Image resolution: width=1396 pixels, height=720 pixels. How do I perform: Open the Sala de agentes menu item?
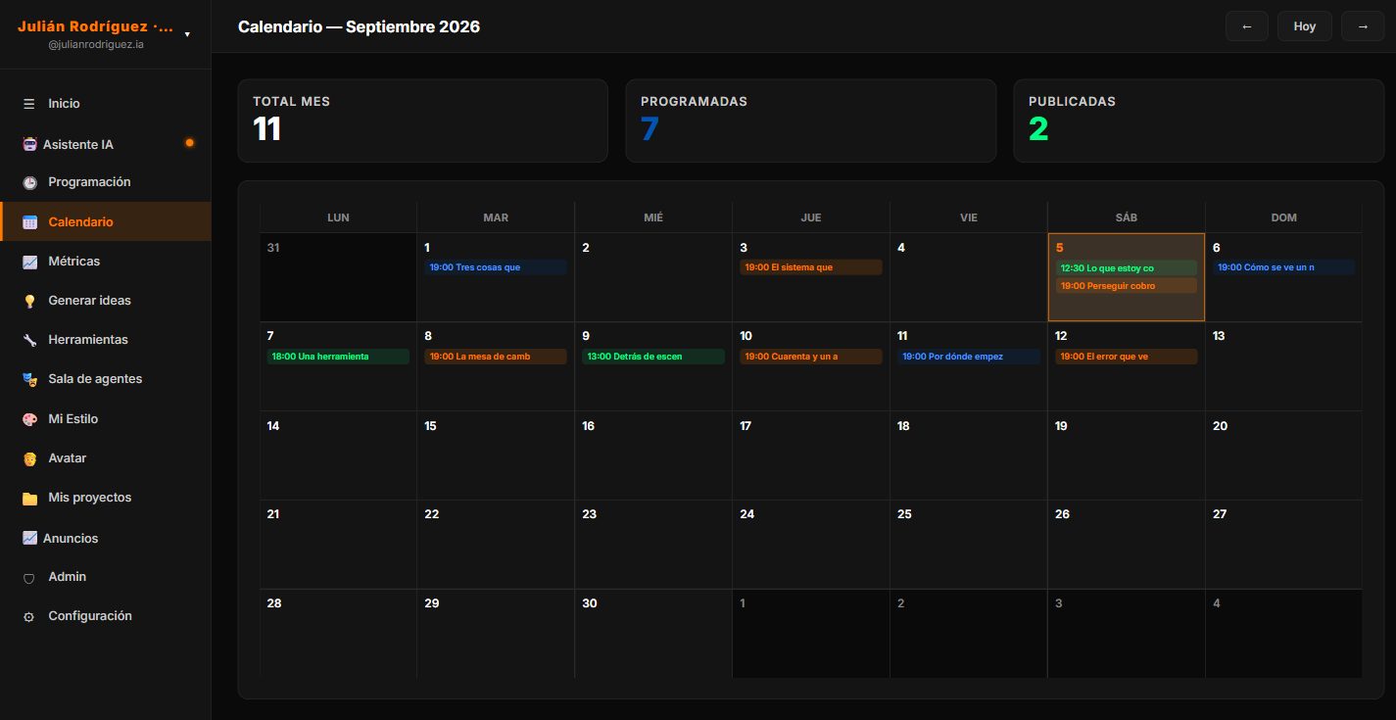(x=106, y=379)
